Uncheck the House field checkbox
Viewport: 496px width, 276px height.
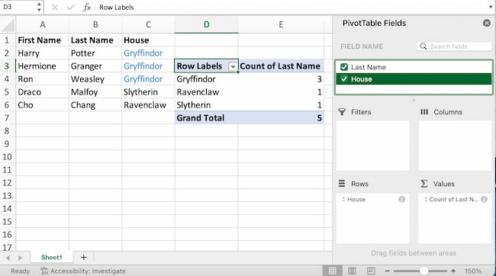344,79
